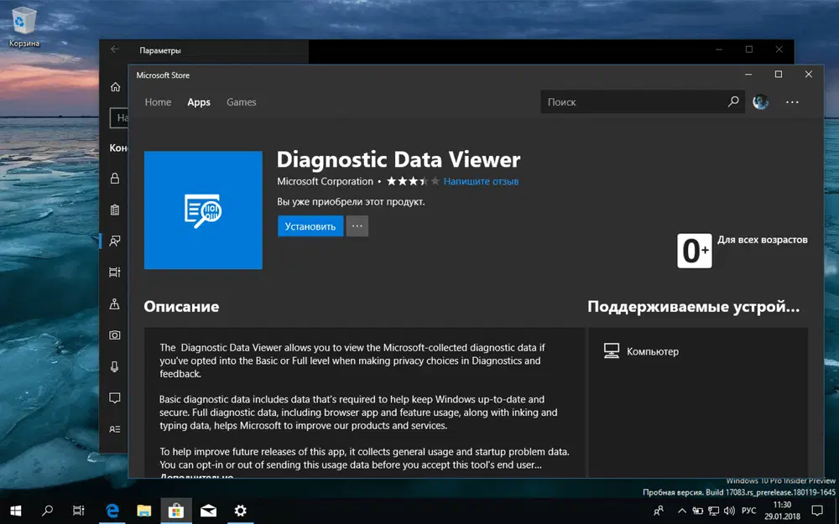Select the location icon in Settings sidebar
The width and height of the screenshot is (839, 524).
114,304
